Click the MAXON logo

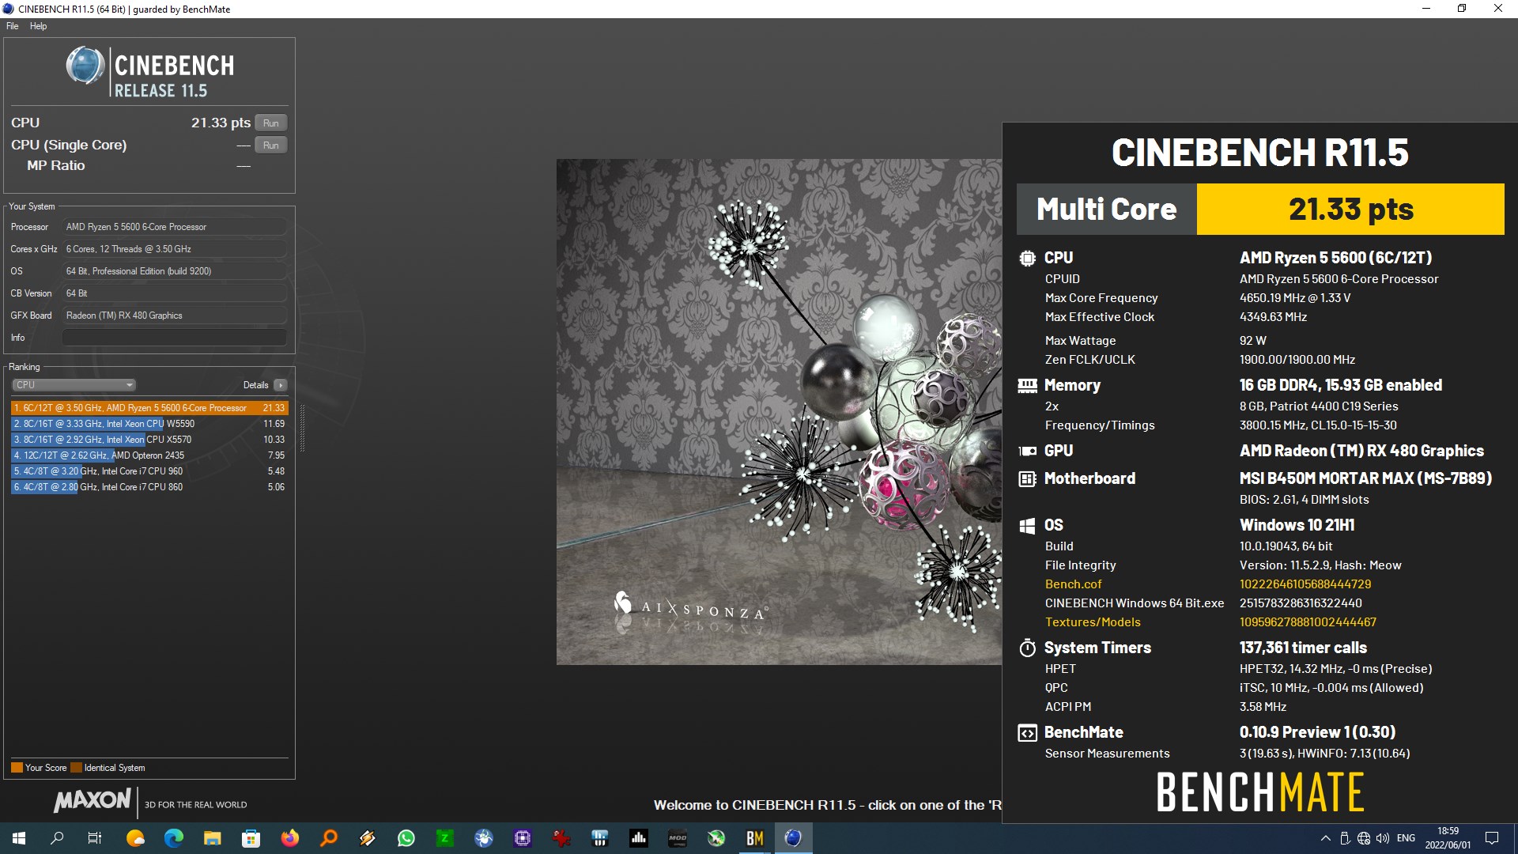point(93,800)
